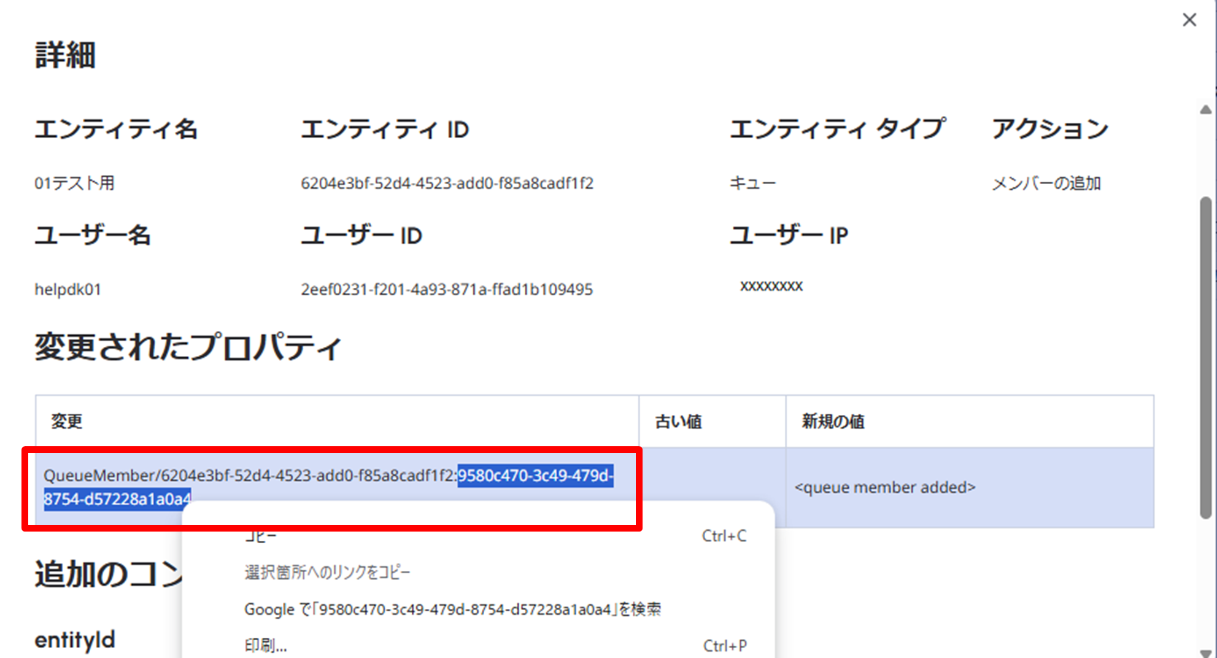The image size is (1217, 658).
Task: Click the 古い値 column header
Action: pyautogui.click(x=678, y=421)
